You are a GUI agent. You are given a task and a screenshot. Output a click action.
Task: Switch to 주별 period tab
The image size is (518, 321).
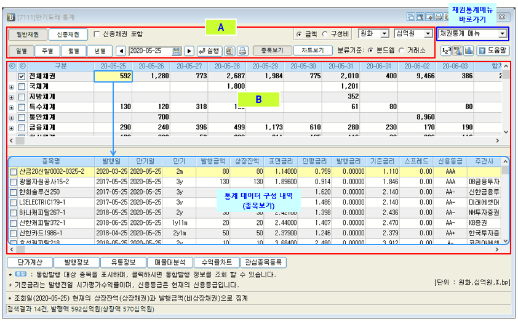click(47, 51)
